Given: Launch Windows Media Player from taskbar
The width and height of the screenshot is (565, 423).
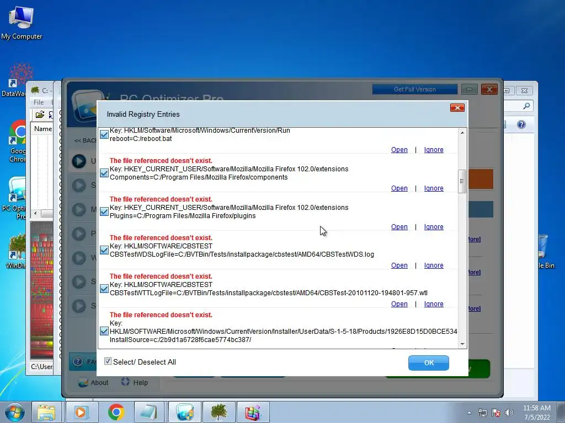Looking at the screenshot, I should tap(82, 412).
